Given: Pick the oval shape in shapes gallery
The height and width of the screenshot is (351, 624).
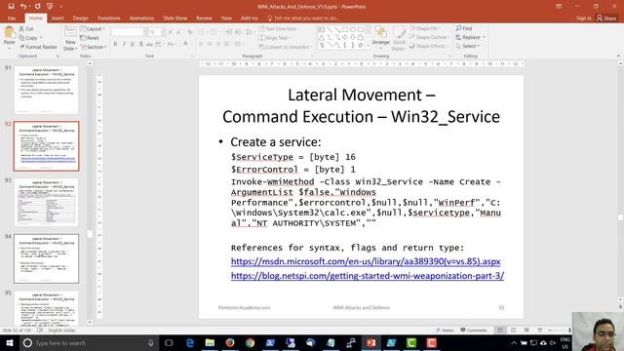Looking at the screenshot, I should 353,29.
